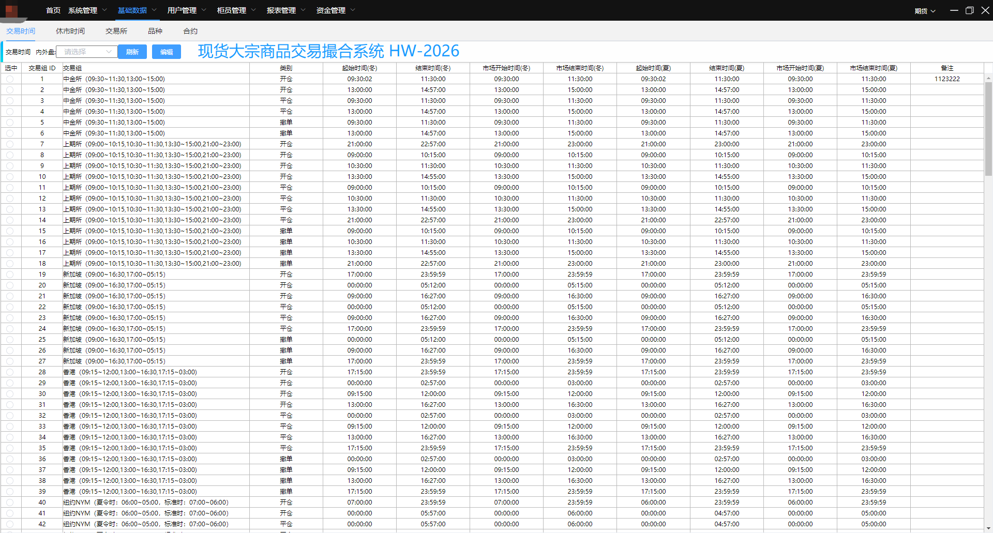Go to 首页 in the top menu
993x533 pixels.
(x=53, y=10)
